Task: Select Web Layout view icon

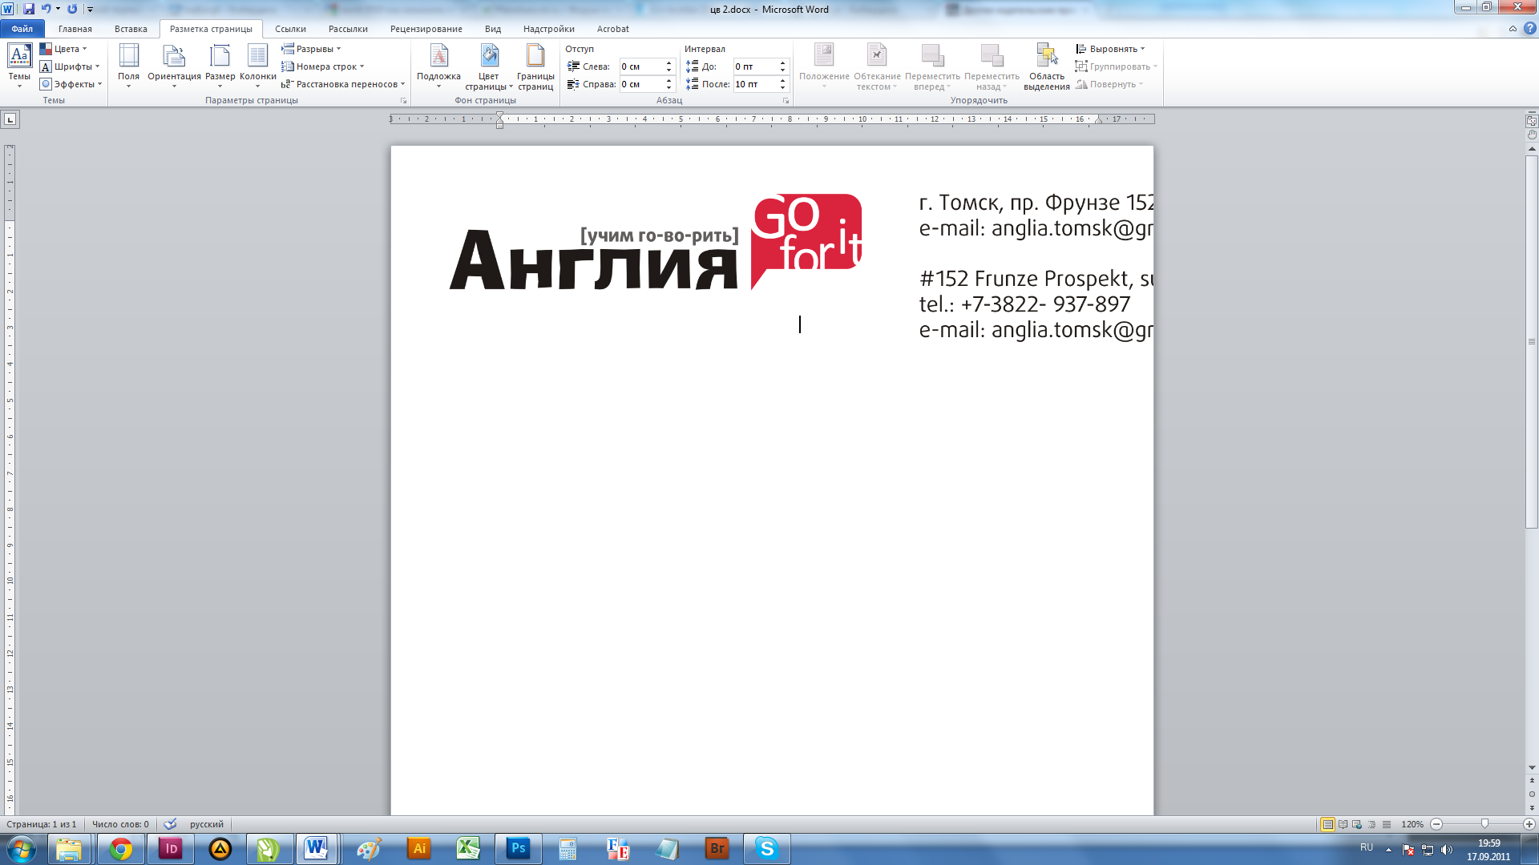Action: point(1357,824)
